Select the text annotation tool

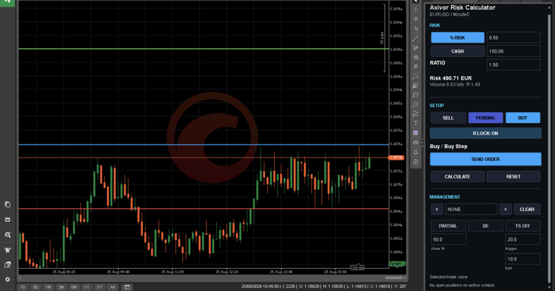point(416,123)
